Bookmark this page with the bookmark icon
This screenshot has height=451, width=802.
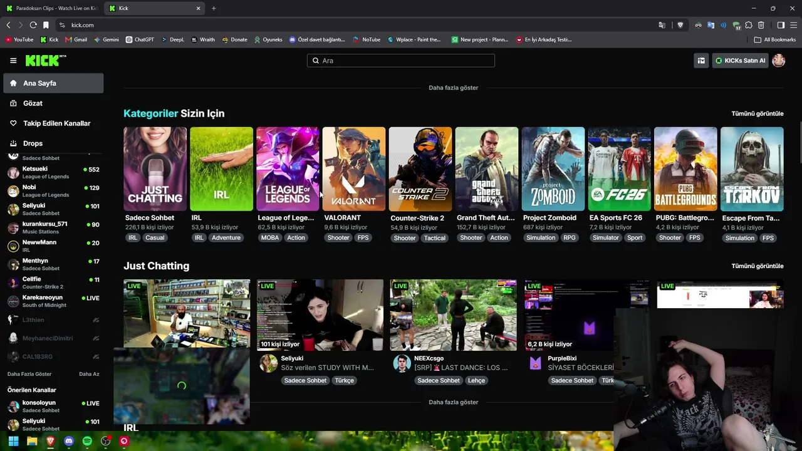click(46, 25)
